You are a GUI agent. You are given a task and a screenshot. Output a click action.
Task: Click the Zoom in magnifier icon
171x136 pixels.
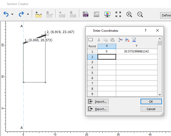[129, 15]
